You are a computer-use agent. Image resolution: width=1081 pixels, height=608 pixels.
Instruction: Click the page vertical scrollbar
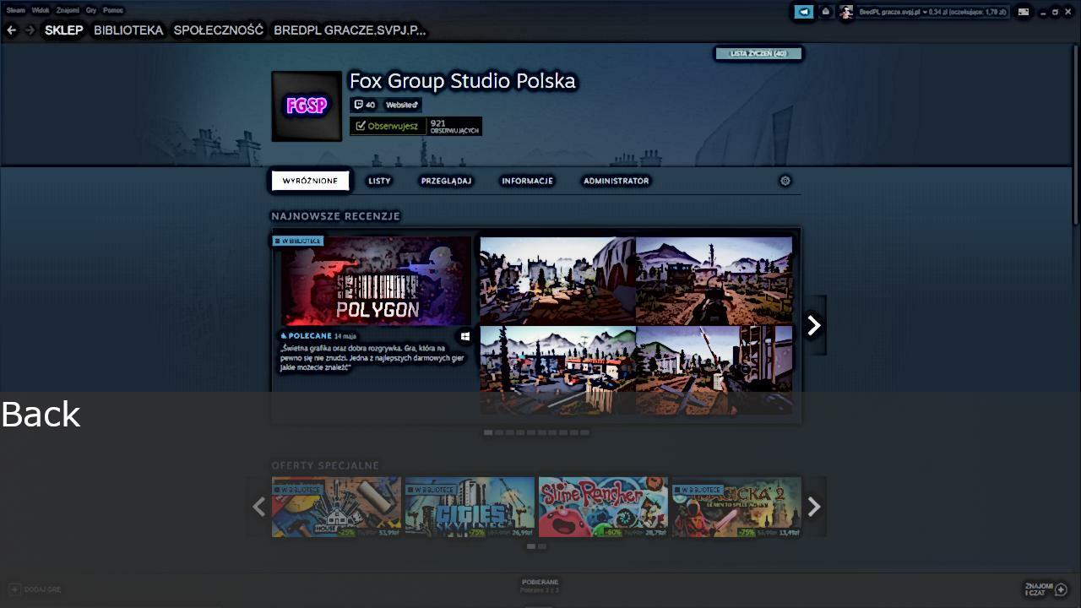click(x=1076, y=135)
